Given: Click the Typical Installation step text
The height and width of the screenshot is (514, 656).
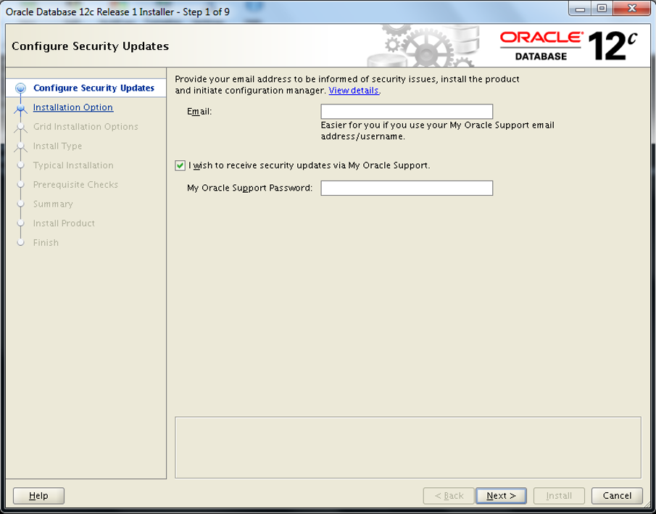Looking at the screenshot, I should [x=73, y=165].
